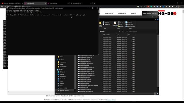
Task: Switch to large icons view in status bar
Action: click(x=157, y=94)
